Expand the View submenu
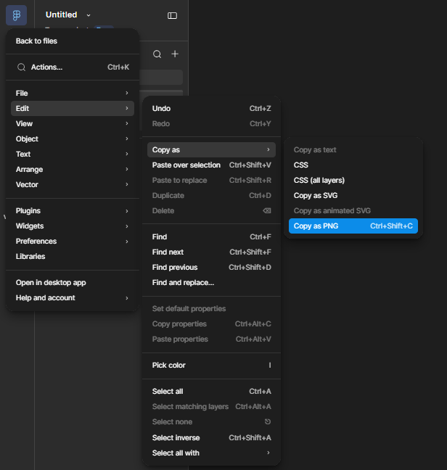 click(73, 124)
